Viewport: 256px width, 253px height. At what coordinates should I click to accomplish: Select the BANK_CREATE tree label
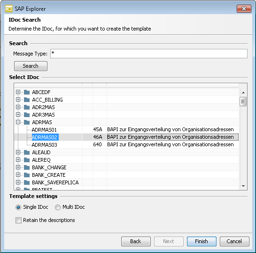(x=49, y=175)
